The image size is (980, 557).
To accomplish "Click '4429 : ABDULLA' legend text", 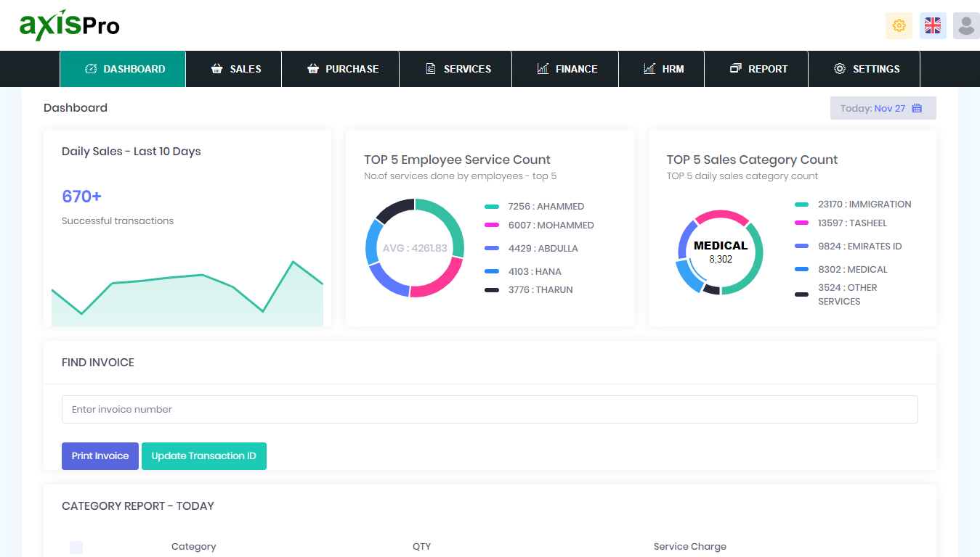I will click(543, 249).
